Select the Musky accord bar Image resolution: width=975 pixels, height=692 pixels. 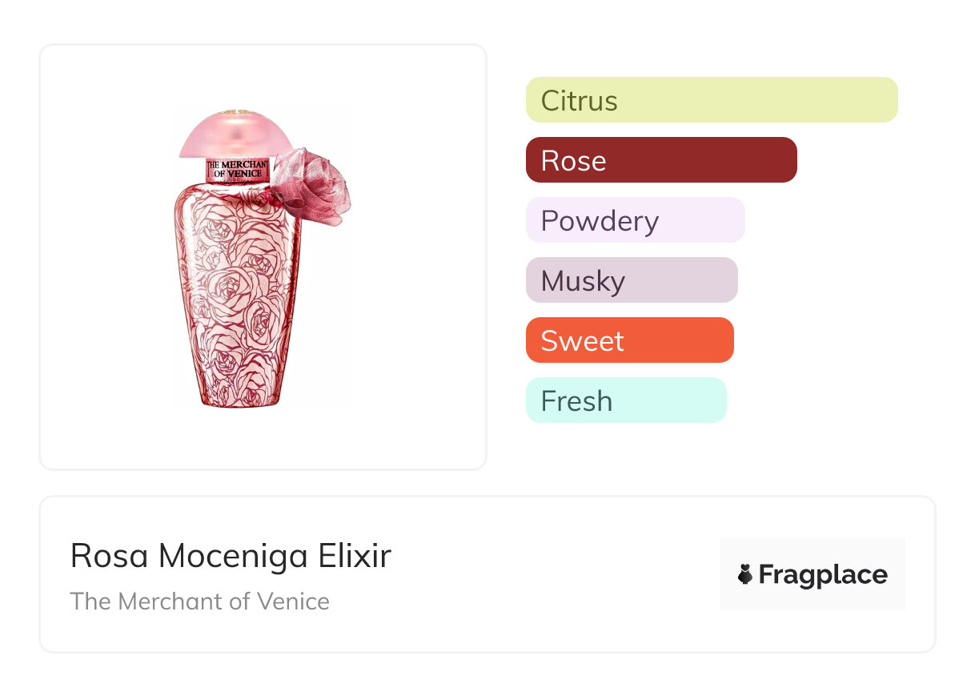pos(632,280)
